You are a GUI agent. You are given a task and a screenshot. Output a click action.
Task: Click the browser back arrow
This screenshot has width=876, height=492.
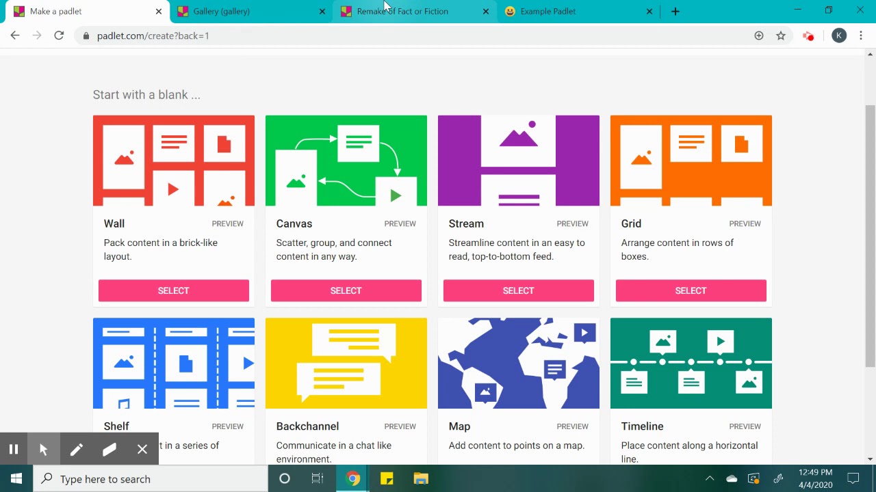(x=15, y=36)
